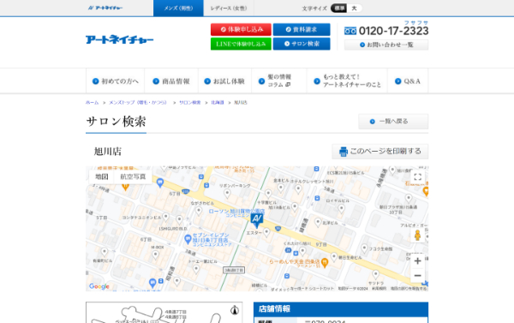This screenshot has width=514, height=323.
Task: Click the free-dial phone icon
Action: (x=350, y=31)
